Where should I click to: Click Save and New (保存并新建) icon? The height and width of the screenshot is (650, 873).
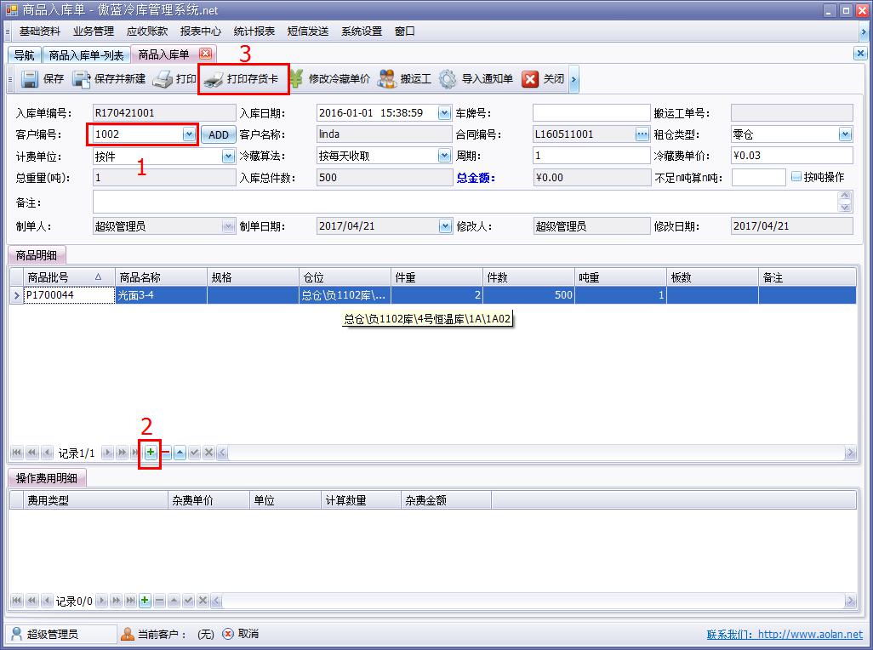click(x=82, y=79)
